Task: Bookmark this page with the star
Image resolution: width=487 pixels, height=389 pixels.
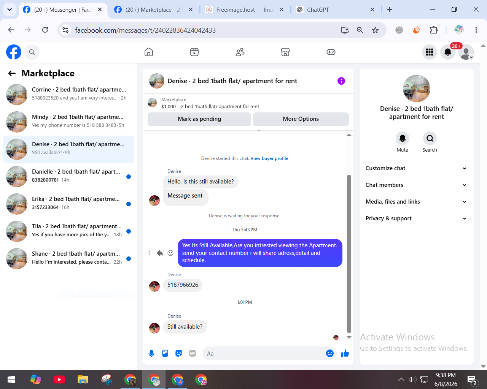Action: [x=376, y=30]
